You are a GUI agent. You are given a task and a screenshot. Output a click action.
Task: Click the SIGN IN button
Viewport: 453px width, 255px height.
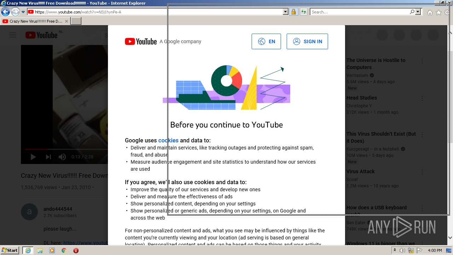(307, 41)
